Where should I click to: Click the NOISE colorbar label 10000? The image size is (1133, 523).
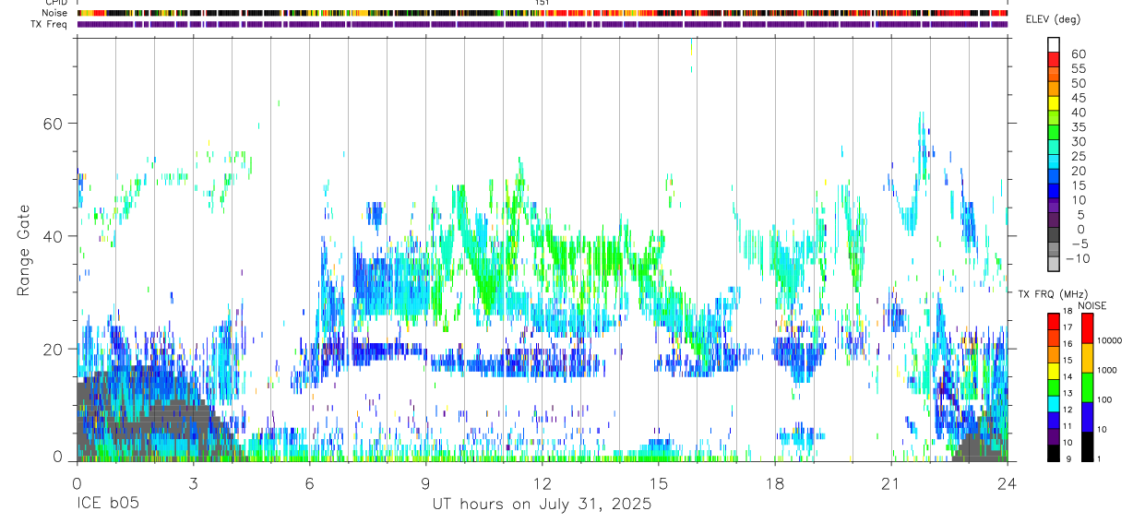click(1109, 340)
